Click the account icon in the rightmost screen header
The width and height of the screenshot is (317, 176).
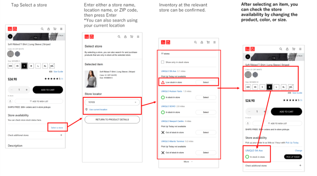tap(288, 49)
